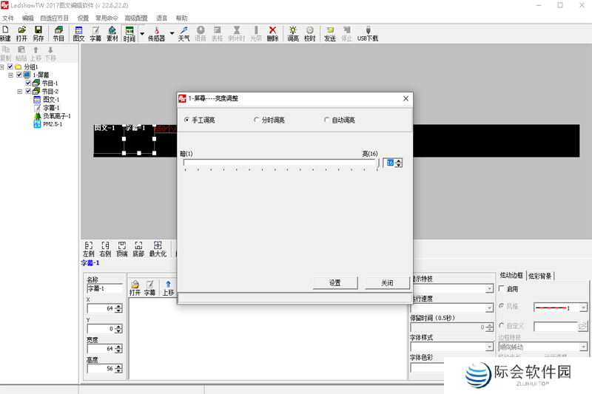Toggle the 节目-1 checkbox
This screenshot has width=592, height=394.
point(28,83)
